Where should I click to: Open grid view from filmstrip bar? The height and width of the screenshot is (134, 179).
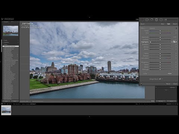7,104
